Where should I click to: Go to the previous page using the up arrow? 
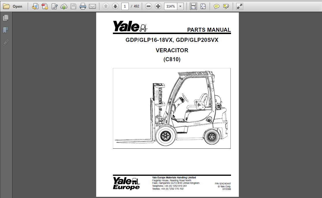[x=106, y=6]
